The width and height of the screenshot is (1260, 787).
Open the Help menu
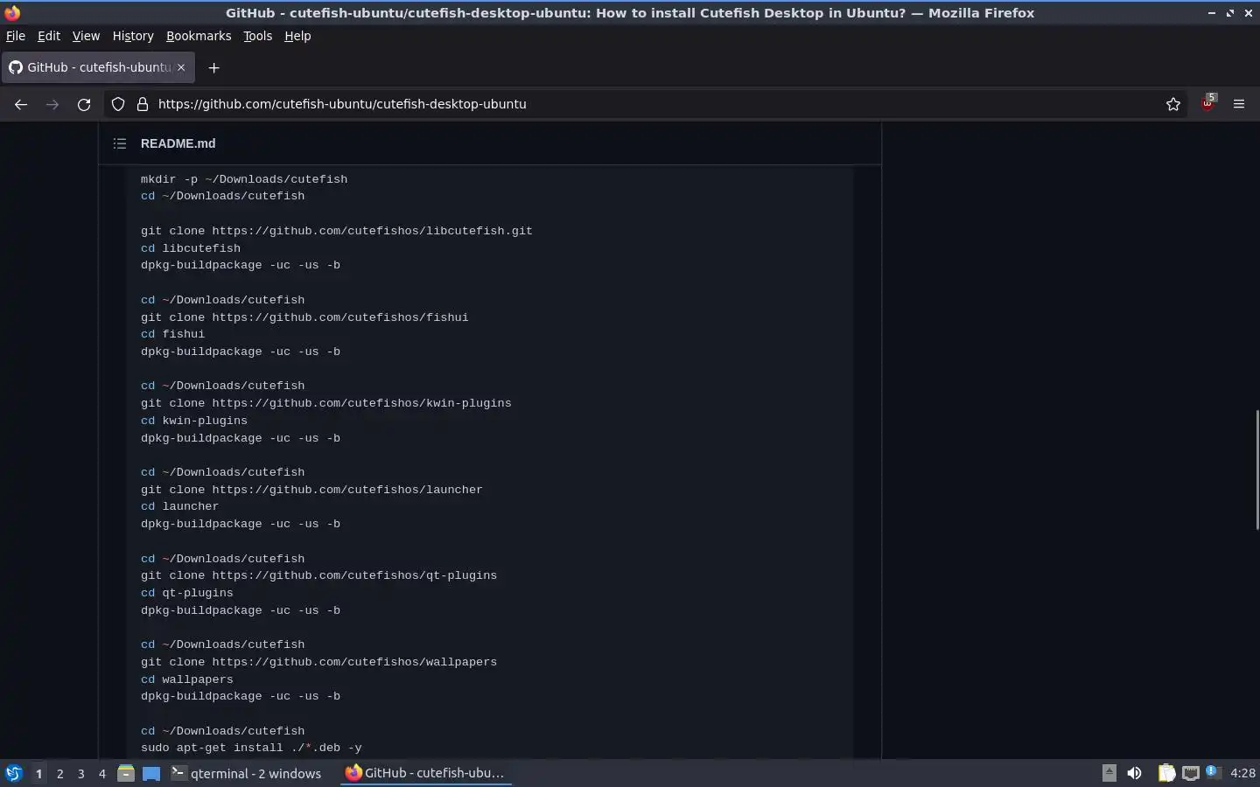point(297,36)
